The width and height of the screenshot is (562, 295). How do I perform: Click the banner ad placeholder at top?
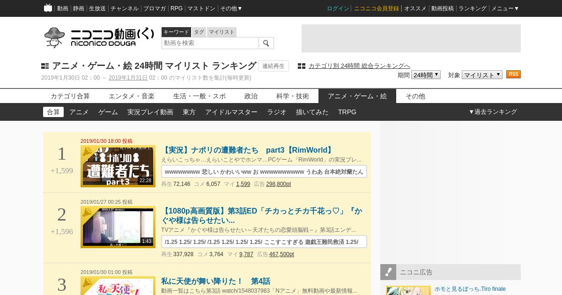click(411, 38)
